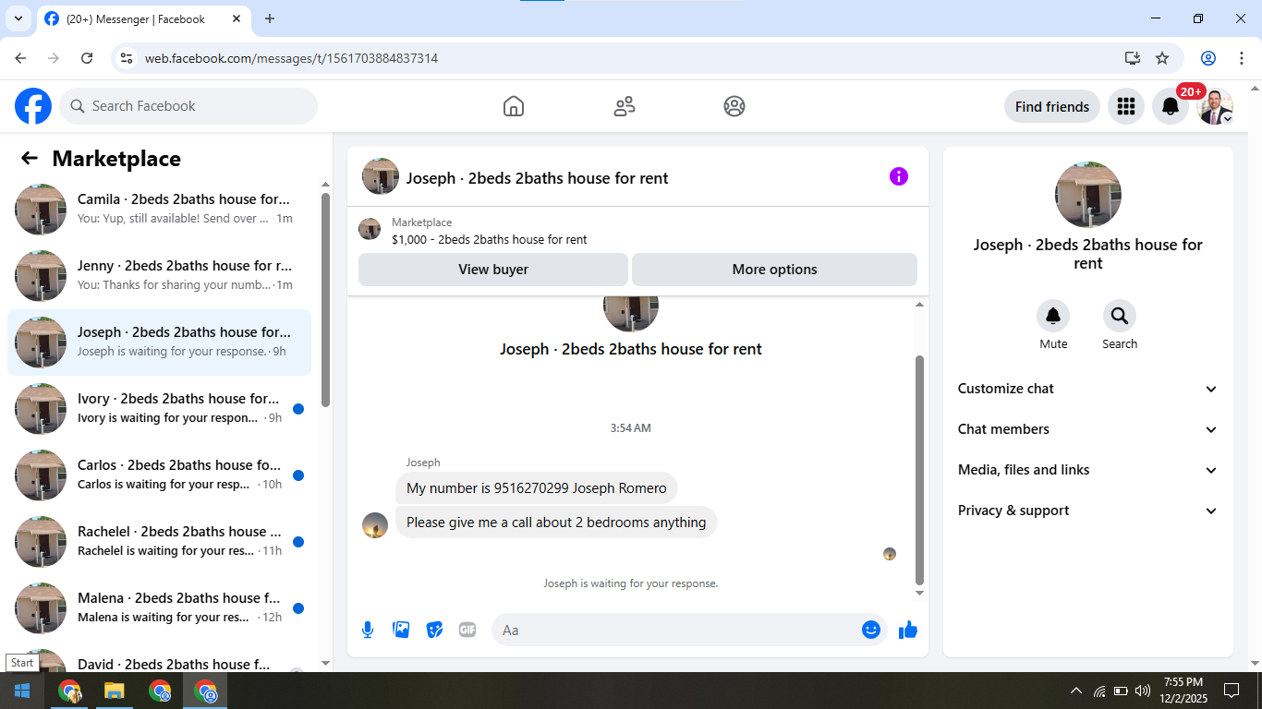1262x709 pixels.
Task: Click message 'Please give me a call about 2 bedrooms anything'
Action: pos(556,523)
